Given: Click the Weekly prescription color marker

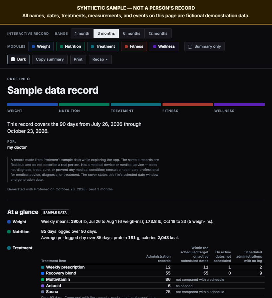Looking at the screenshot, I should point(43,268).
